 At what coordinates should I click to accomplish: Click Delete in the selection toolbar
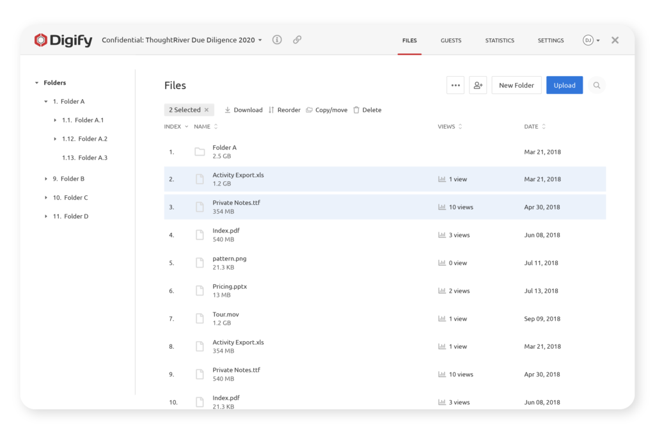[367, 110]
